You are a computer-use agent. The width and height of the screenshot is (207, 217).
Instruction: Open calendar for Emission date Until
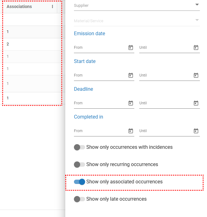[x=196, y=48]
